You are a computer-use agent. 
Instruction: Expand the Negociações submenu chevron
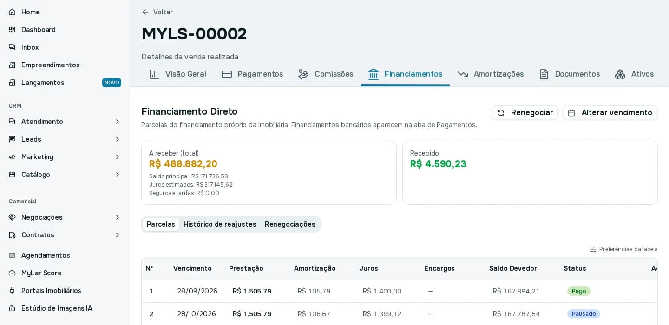(x=118, y=217)
